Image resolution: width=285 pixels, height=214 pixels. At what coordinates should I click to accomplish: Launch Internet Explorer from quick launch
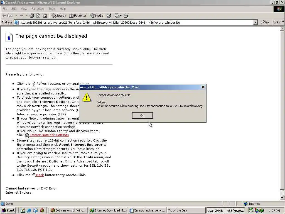pyautogui.click(x=29, y=210)
